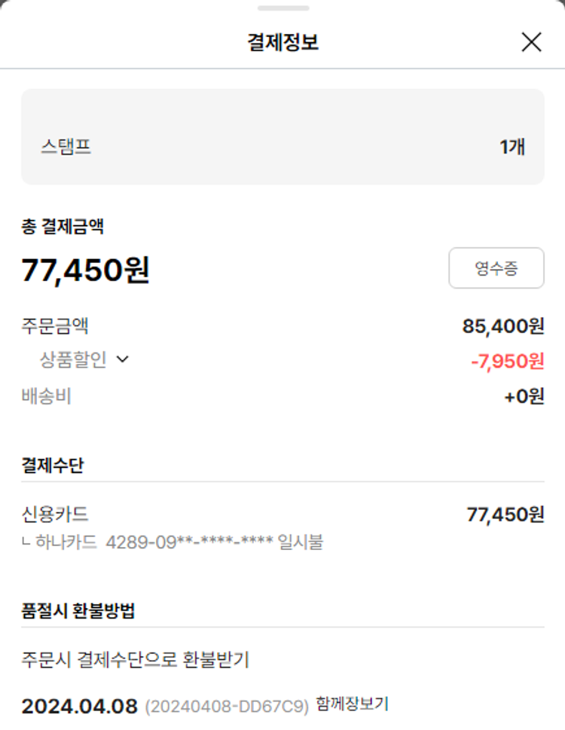The image size is (565, 730).
Task: Click the red -7,950원 discount amount
Action: click(507, 361)
